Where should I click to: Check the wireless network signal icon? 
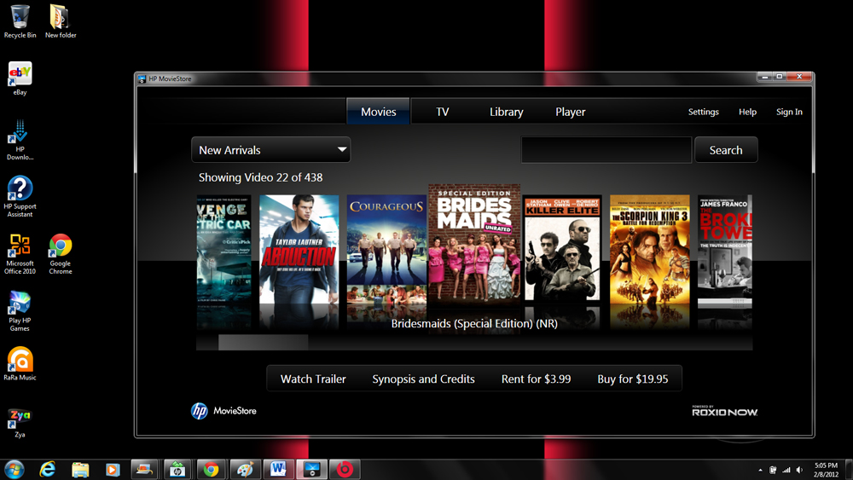[x=786, y=471]
